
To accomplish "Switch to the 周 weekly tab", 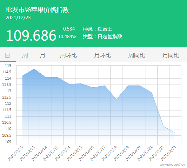I will coord(25,55).
